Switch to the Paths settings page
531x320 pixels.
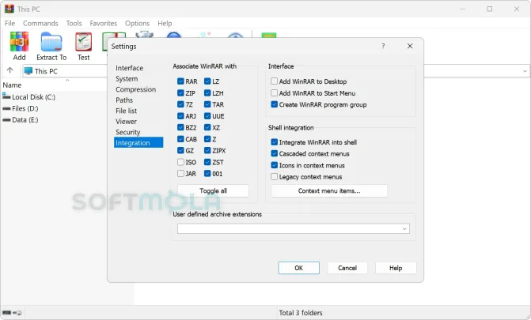click(124, 100)
